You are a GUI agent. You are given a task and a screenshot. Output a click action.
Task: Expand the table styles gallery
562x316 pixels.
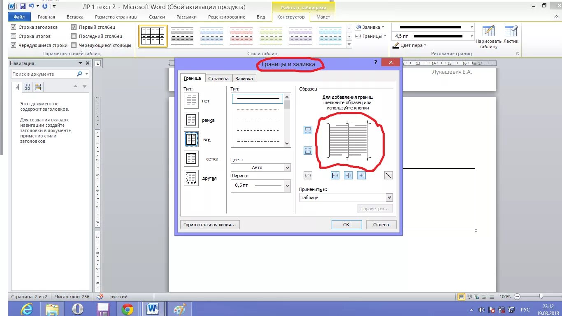(x=349, y=45)
